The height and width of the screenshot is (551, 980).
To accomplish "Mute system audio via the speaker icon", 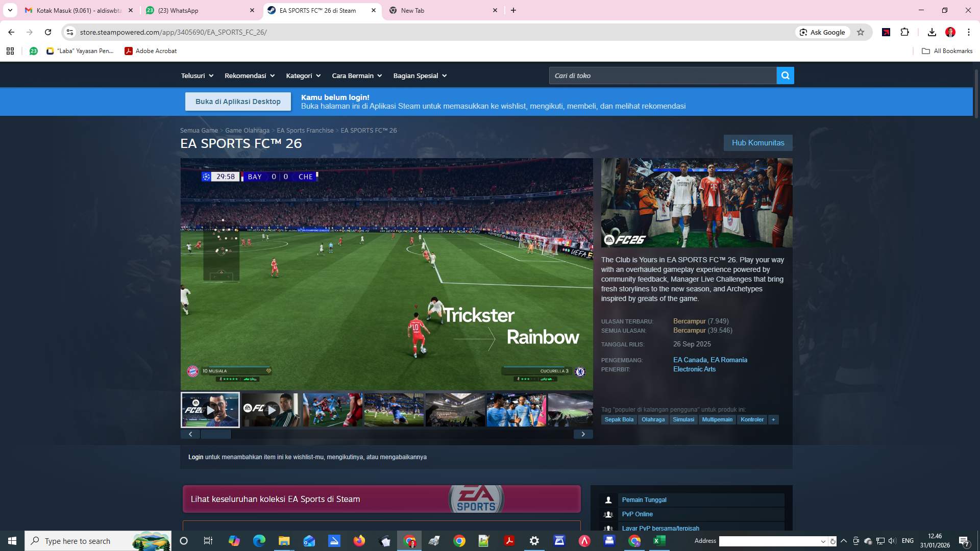I will (892, 541).
